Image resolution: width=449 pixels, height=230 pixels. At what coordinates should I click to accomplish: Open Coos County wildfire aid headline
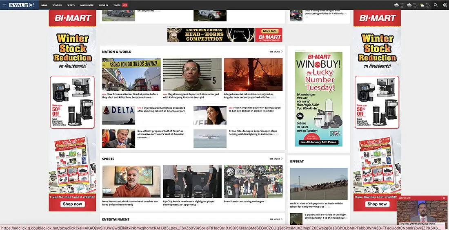tap(326, 13)
